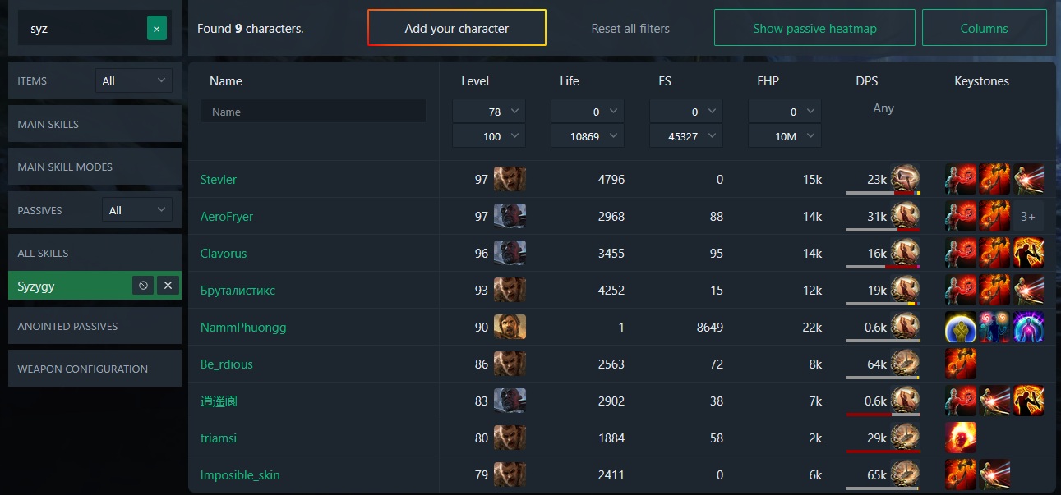Open the maximum Life dropdown showing 10869
Viewport: 1061px width, 495px height.
coord(588,136)
